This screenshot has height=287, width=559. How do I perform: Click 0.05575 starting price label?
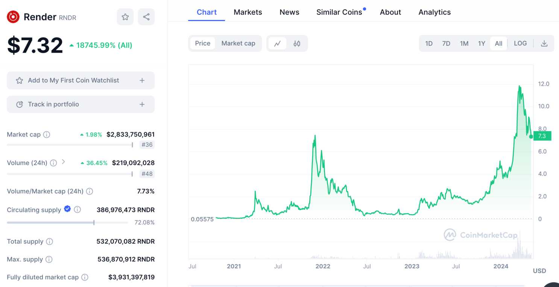coord(202,219)
